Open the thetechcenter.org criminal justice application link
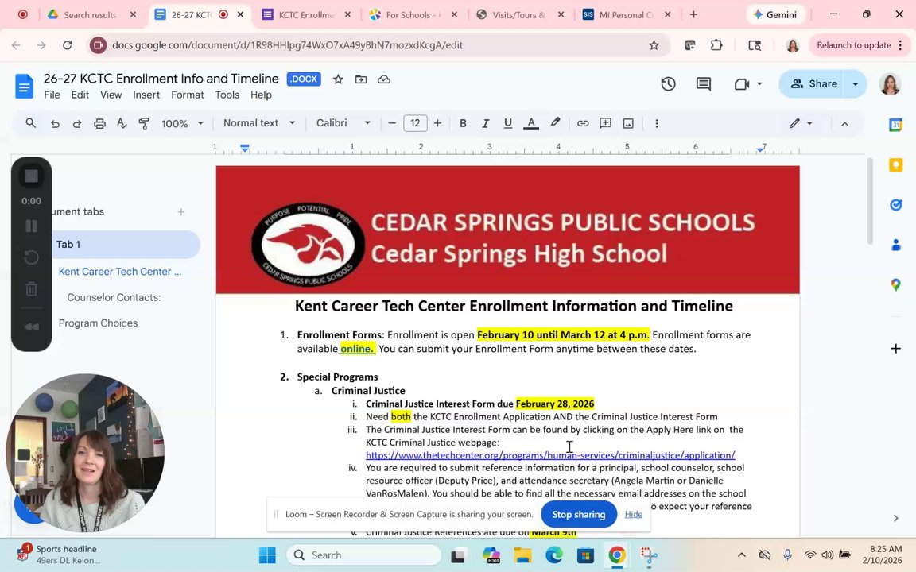The width and height of the screenshot is (916, 572). pos(550,455)
